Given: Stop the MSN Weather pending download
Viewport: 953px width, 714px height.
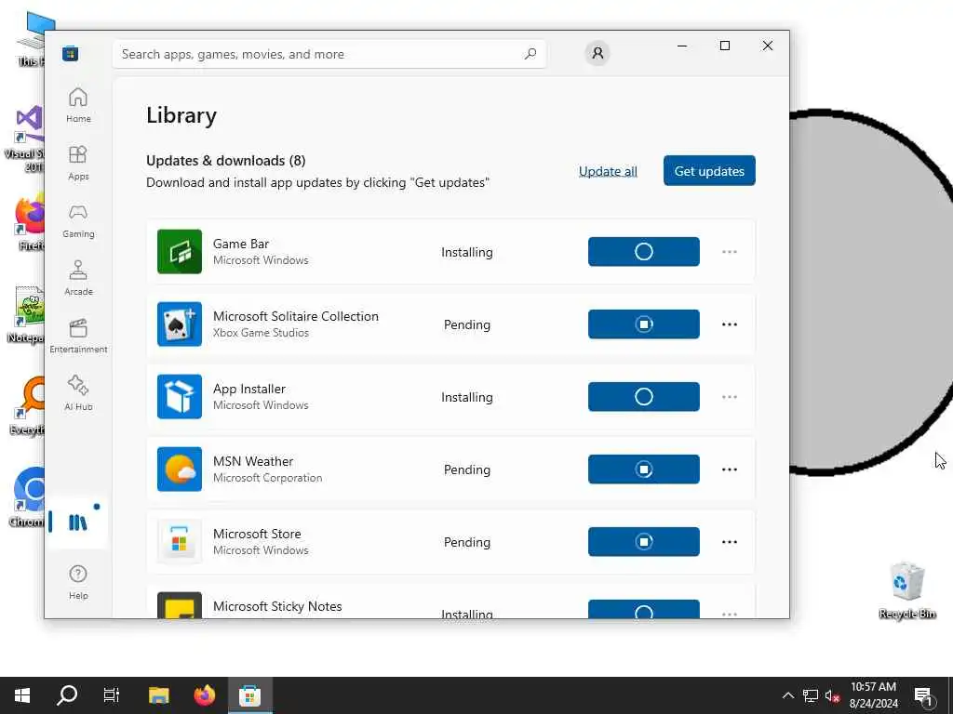Looking at the screenshot, I should (x=644, y=469).
